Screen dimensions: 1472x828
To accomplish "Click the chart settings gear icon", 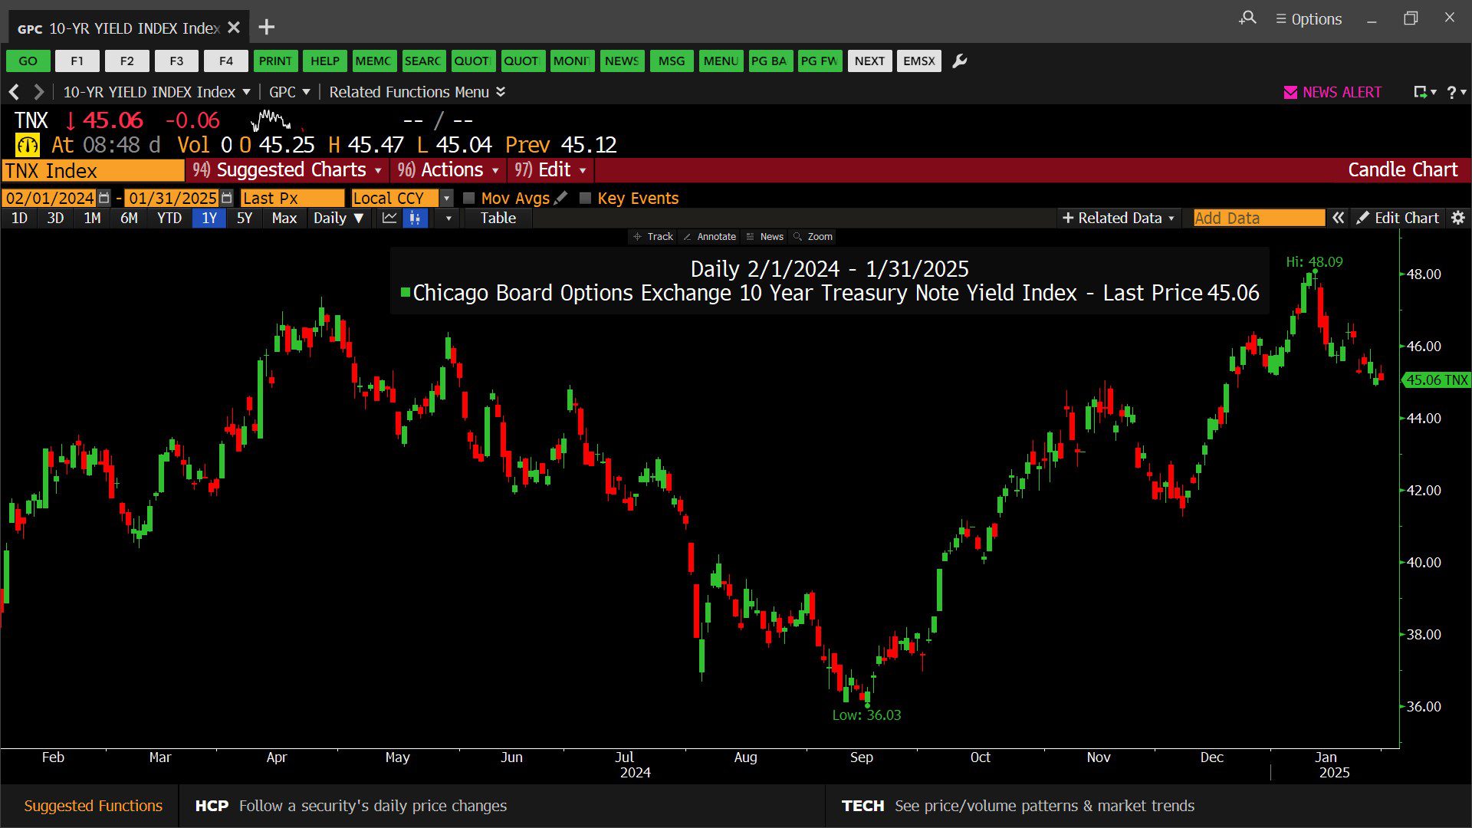I will (x=1458, y=219).
